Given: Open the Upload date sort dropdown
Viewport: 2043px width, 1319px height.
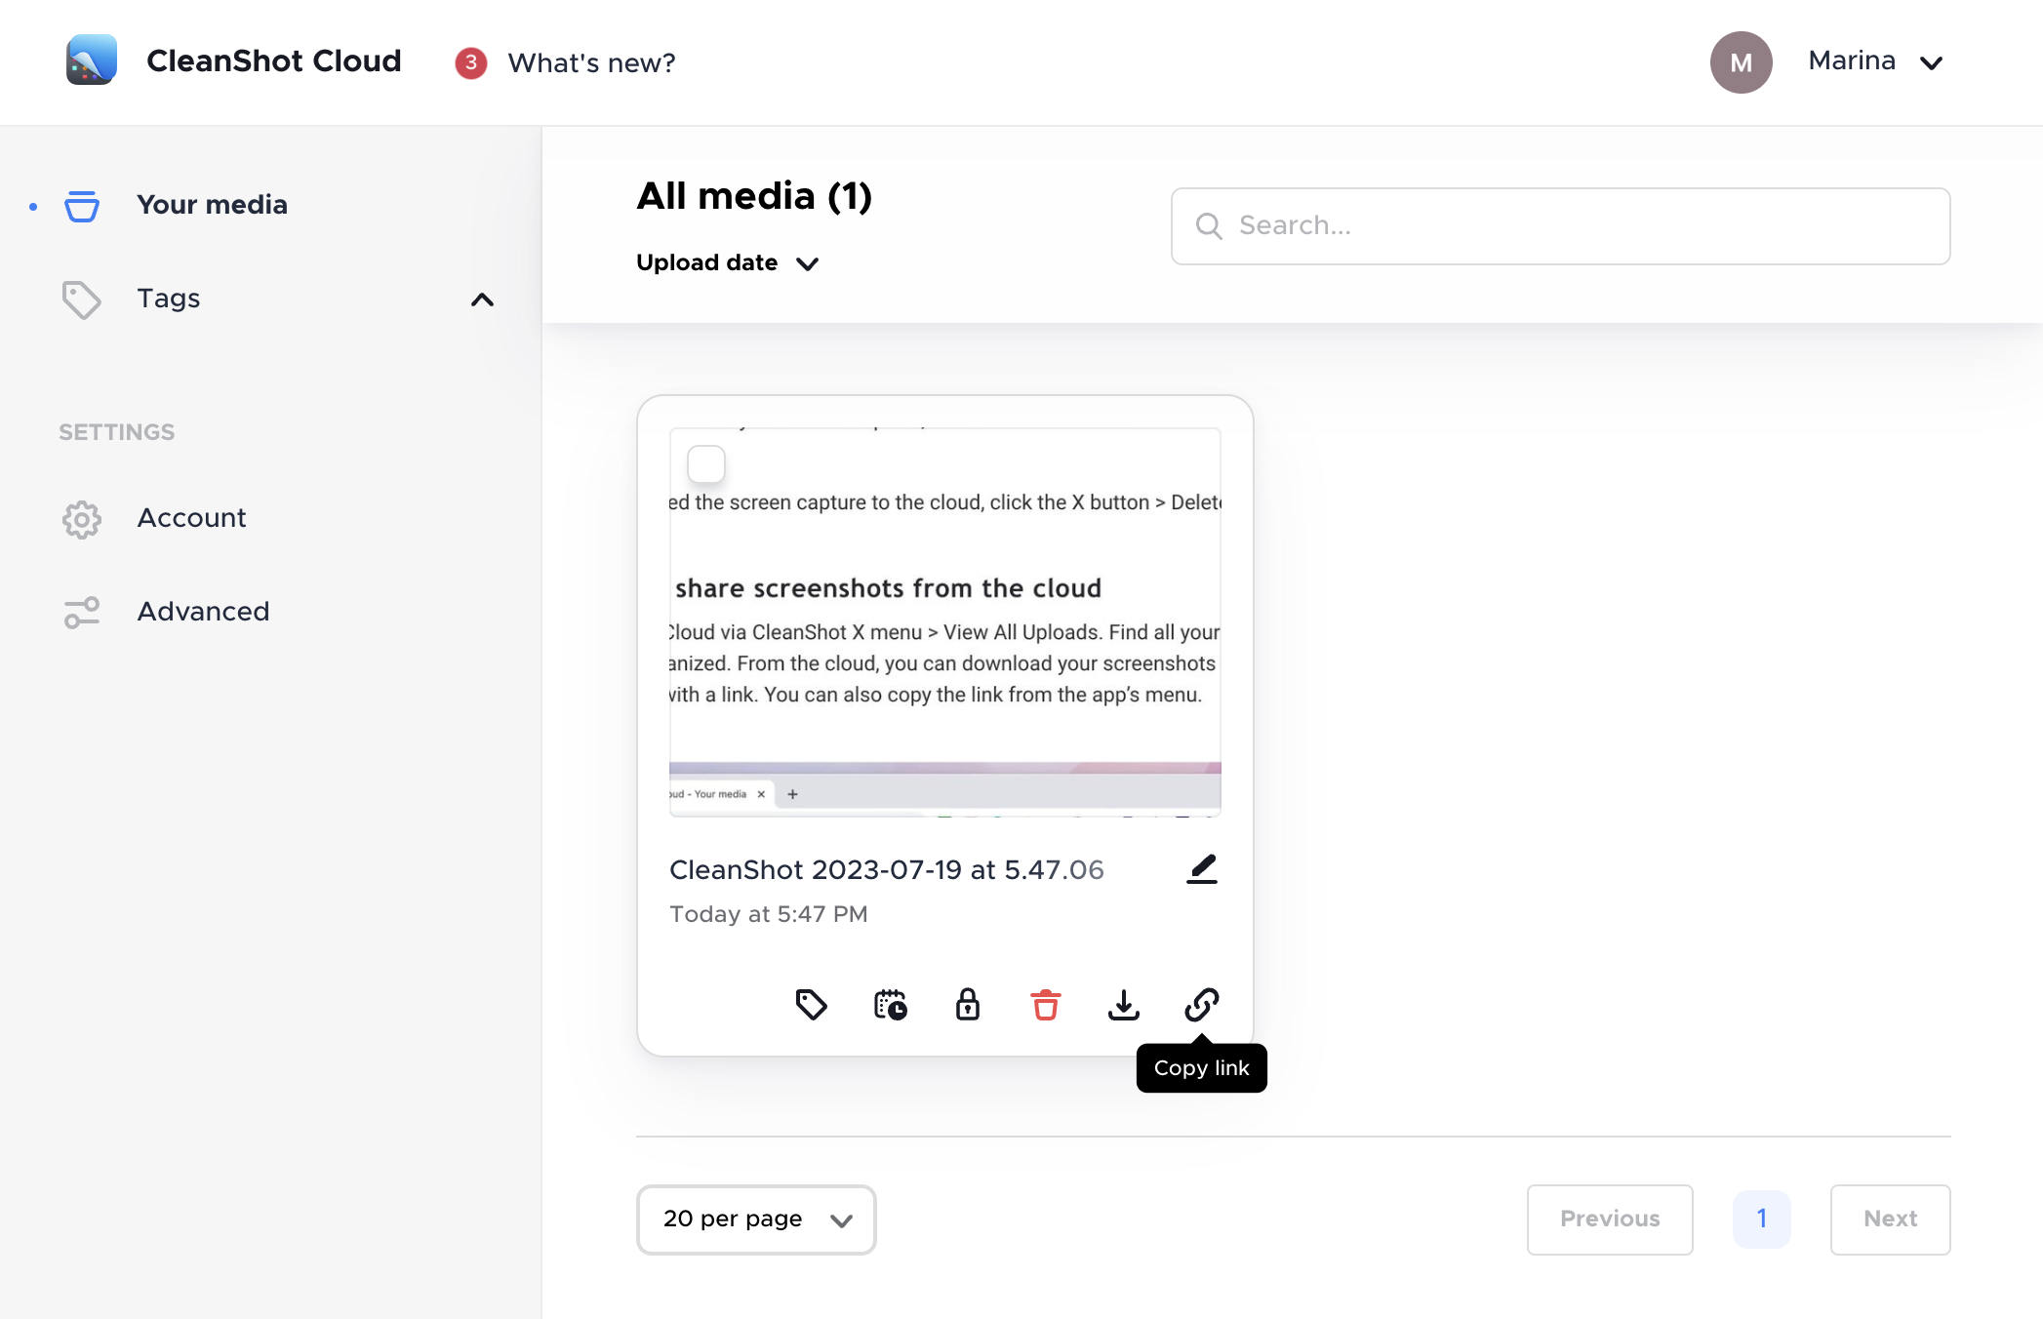Looking at the screenshot, I should (727, 263).
